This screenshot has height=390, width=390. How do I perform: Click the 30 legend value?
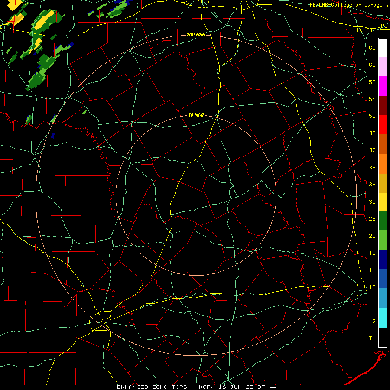point(372,201)
